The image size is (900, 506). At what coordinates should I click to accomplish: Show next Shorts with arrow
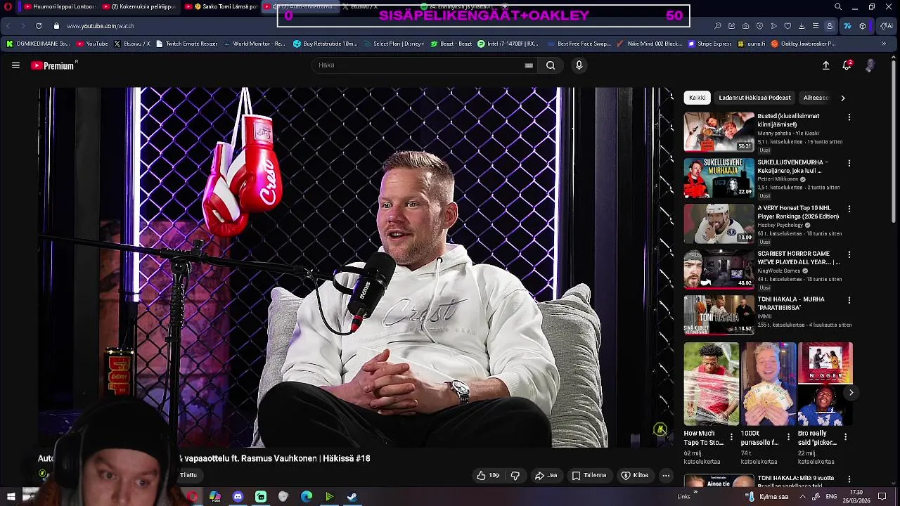851,393
